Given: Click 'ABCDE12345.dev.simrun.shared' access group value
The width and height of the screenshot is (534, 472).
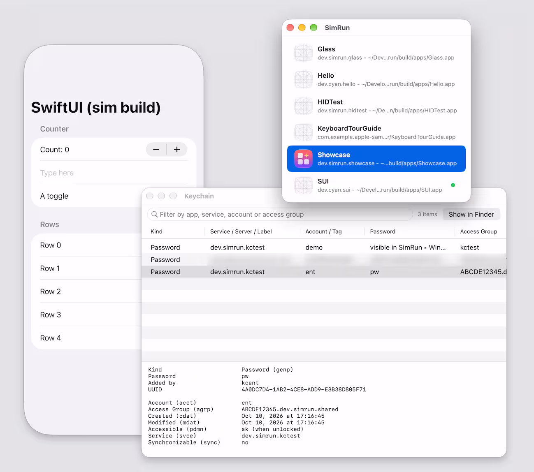Looking at the screenshot, I should (290, 409).
